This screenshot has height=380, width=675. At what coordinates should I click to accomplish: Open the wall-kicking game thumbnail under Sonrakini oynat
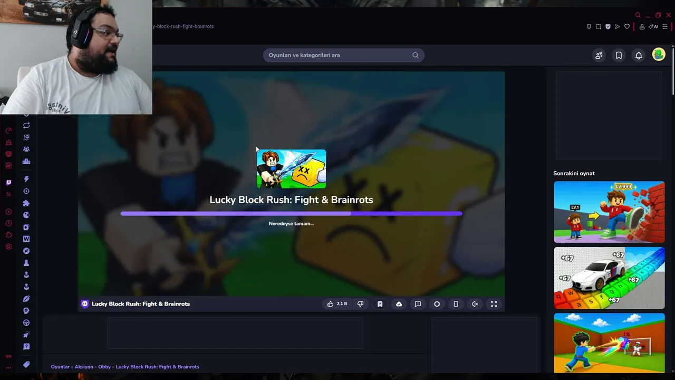coord(609,212)
